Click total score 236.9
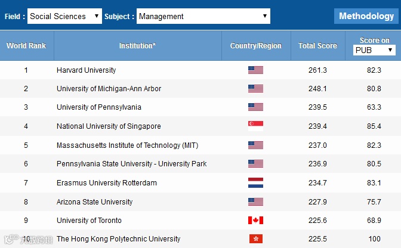Viewport: 401px width, 248px height. (317, 164)
